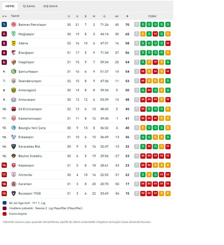Switch to the DIŞ SAHA tab
Screen dimensions: 224x245
(x=50, y=6)
